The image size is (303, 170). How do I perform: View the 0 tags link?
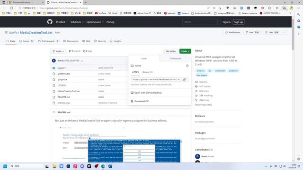point(87,51)
